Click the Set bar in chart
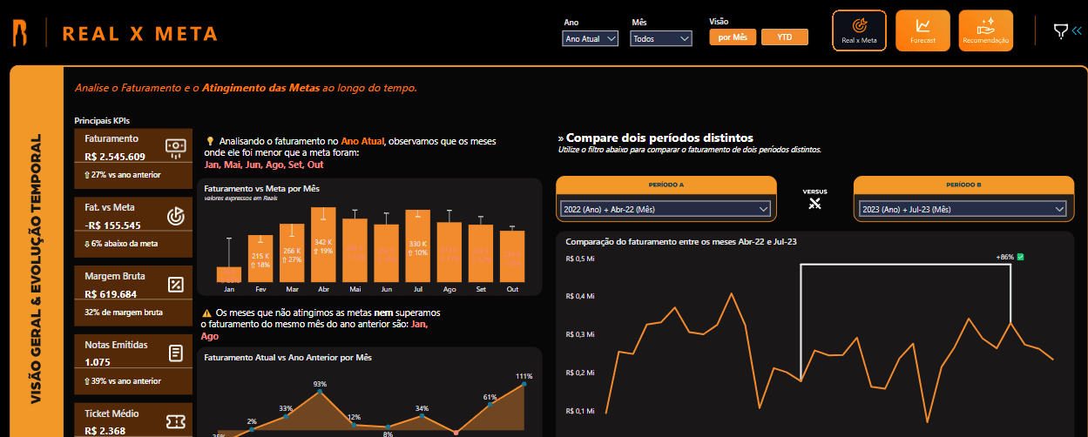The height and width of the screenshot is (437, 1088). tap(480, 254)
